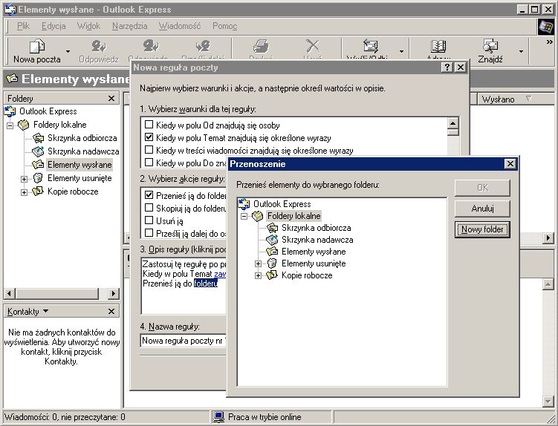Click the send/receive toolbar icon

[x=370, y=46]
